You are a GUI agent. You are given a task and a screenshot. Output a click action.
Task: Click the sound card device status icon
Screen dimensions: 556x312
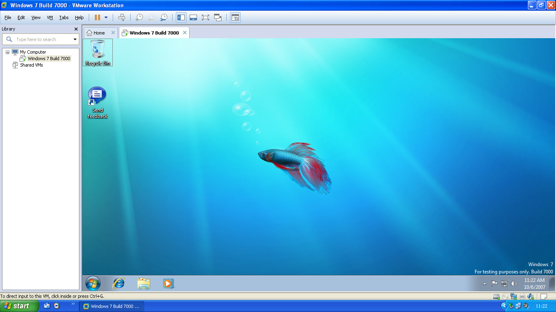pyautogui.click(x=531, y=297)
